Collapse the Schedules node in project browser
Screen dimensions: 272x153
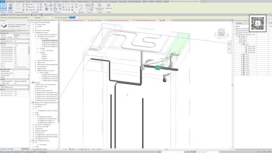pyautogui.click(x=31, y=102)
